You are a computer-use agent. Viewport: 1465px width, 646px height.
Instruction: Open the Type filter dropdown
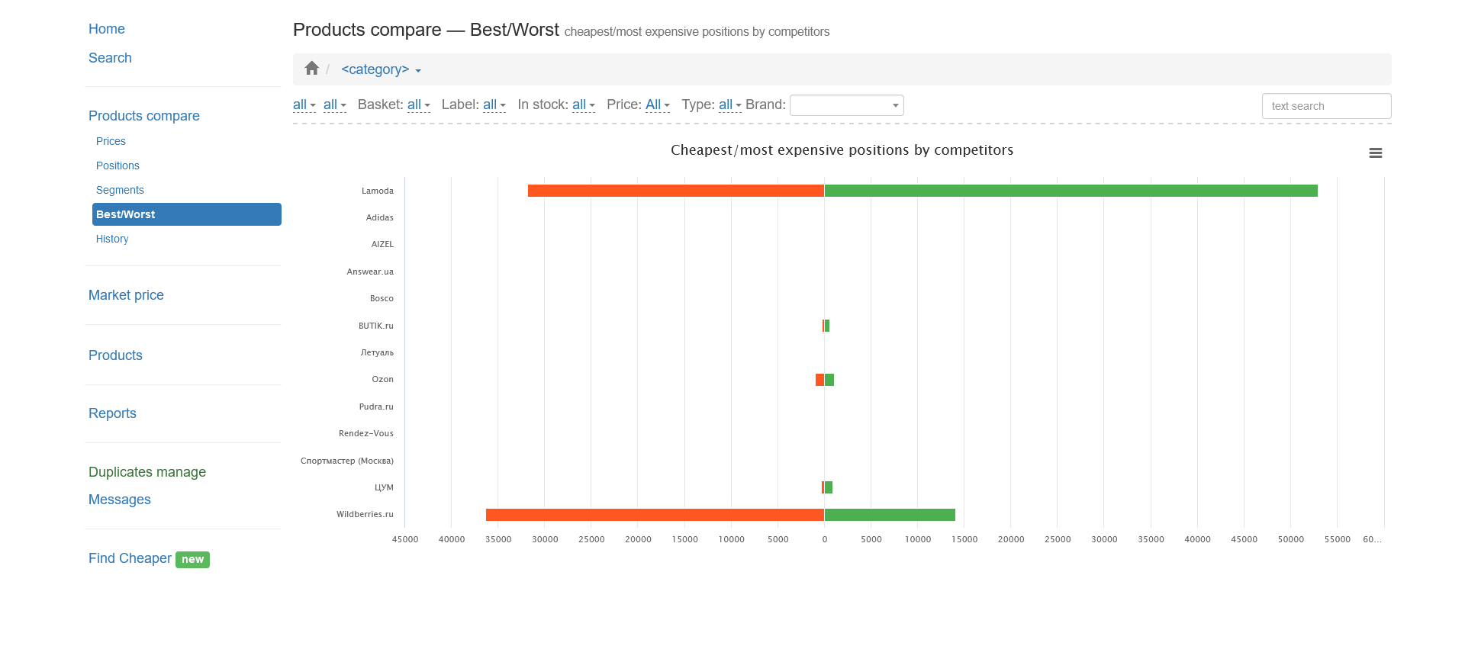[x=730, y=104]
